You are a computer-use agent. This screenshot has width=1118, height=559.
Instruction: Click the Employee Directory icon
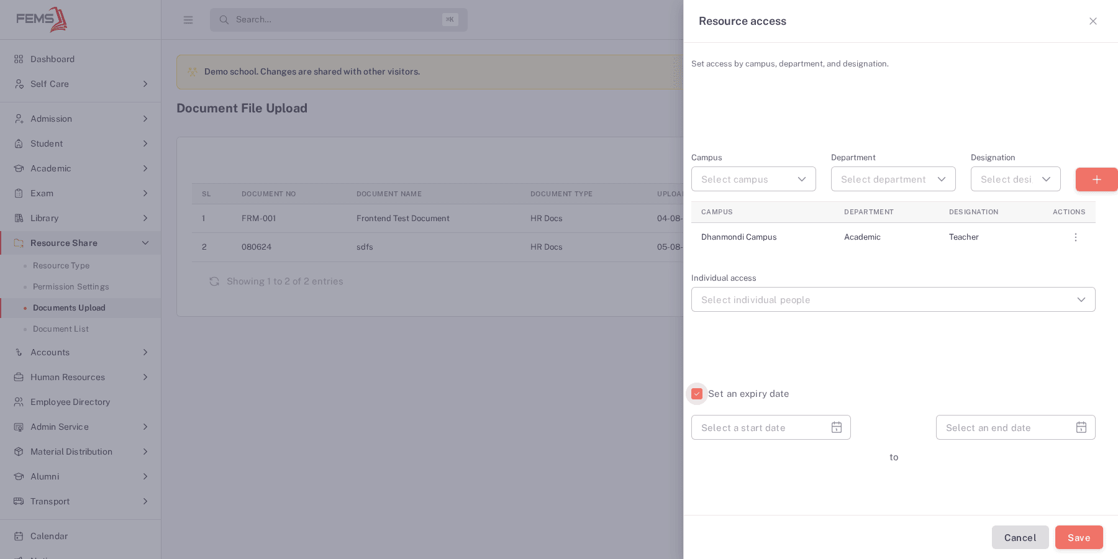[19, 402]
